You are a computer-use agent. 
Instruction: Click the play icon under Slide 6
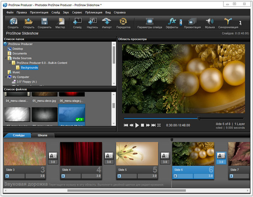(175, 176)
